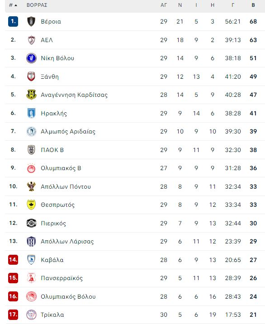Click the ΒΟΡΡΑΣ group column header
This screenshot has width=265, height=324.
point(37,5)
